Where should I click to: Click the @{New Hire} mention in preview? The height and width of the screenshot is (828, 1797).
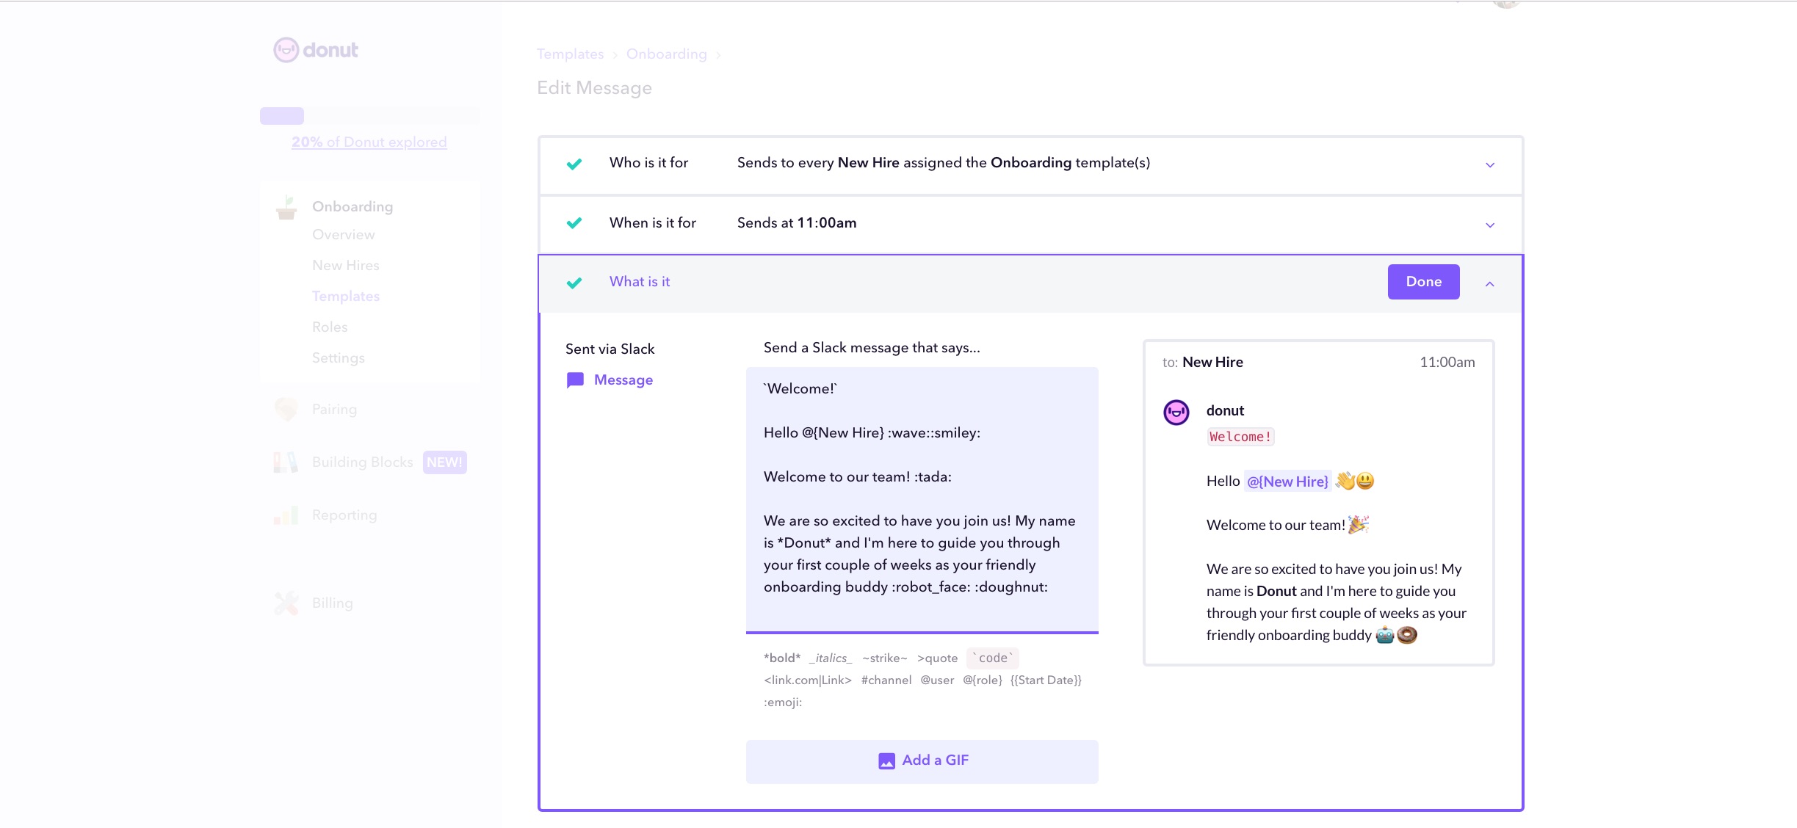click(1287, 482)
